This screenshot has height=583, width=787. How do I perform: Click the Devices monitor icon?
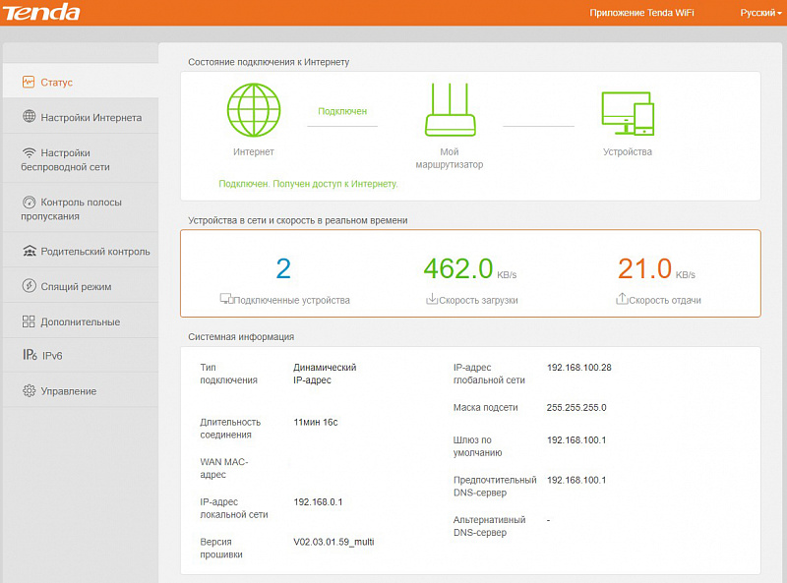click(628, 114)
